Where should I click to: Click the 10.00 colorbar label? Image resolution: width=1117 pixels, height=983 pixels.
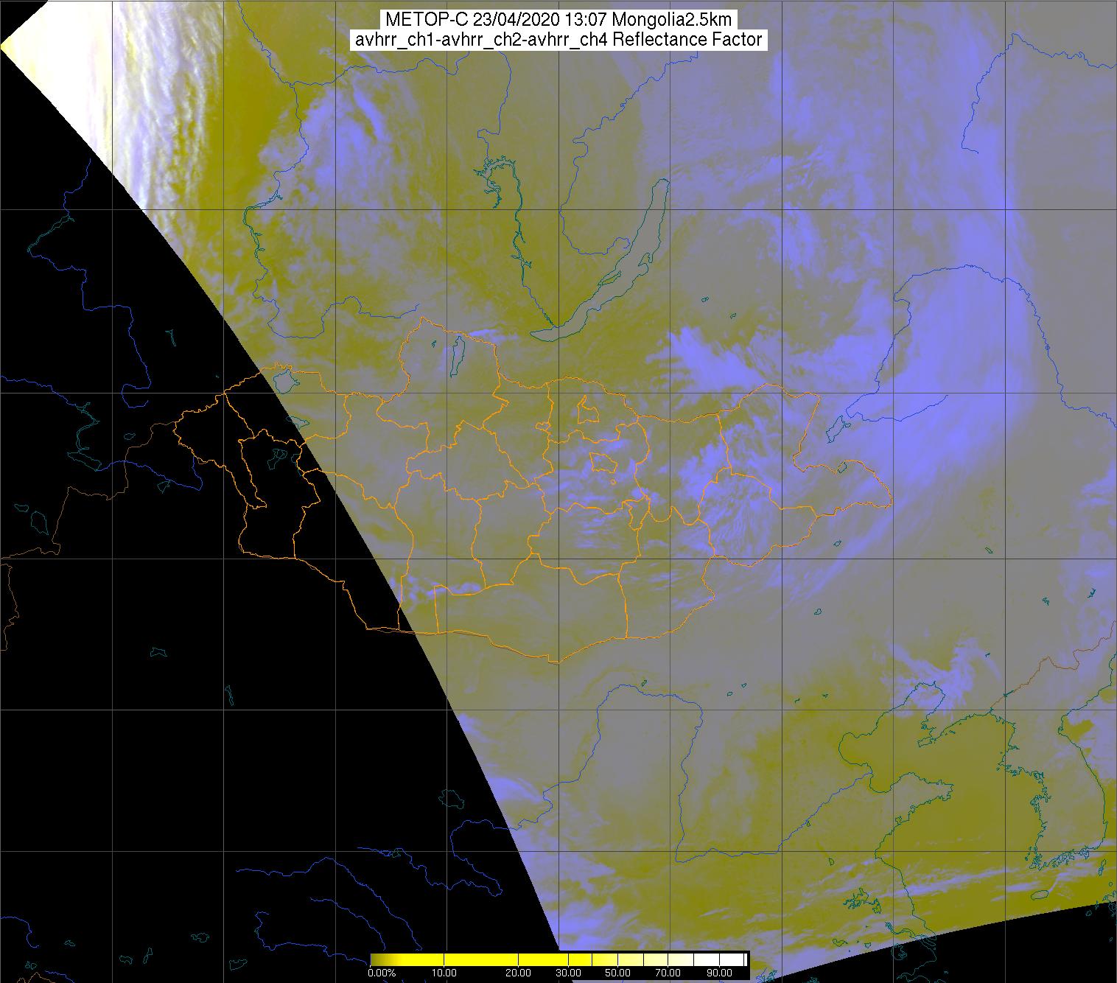click(x=445, y=973)
